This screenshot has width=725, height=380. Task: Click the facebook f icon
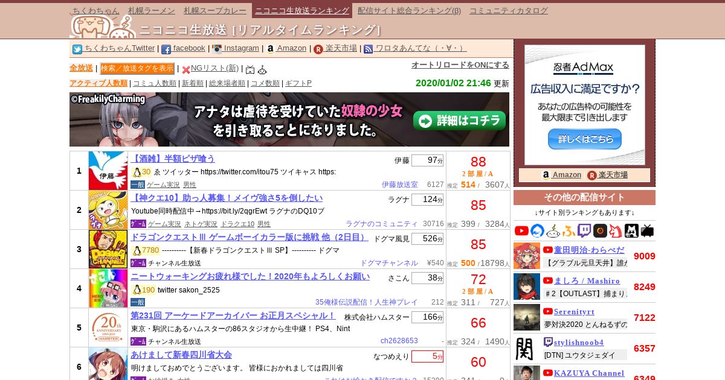(x=166, y=49)
